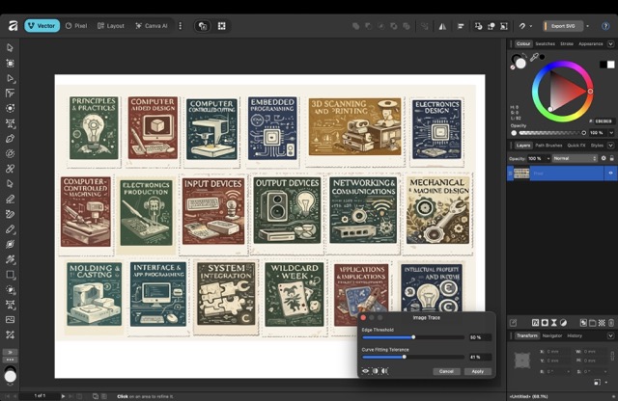Open the Swatches tab
Viewport: 618px width, 401px height.
(545, 43)
